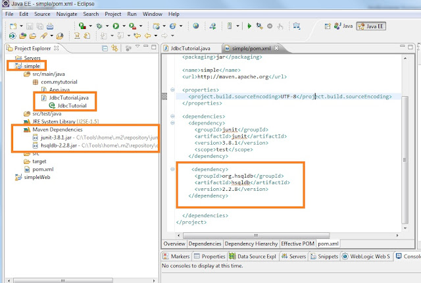Image resolution: width=421 pixels, height=283 pixels.
Task: Click the Run Last Tool icon with toolbox
Action: [x=132, y=26]
